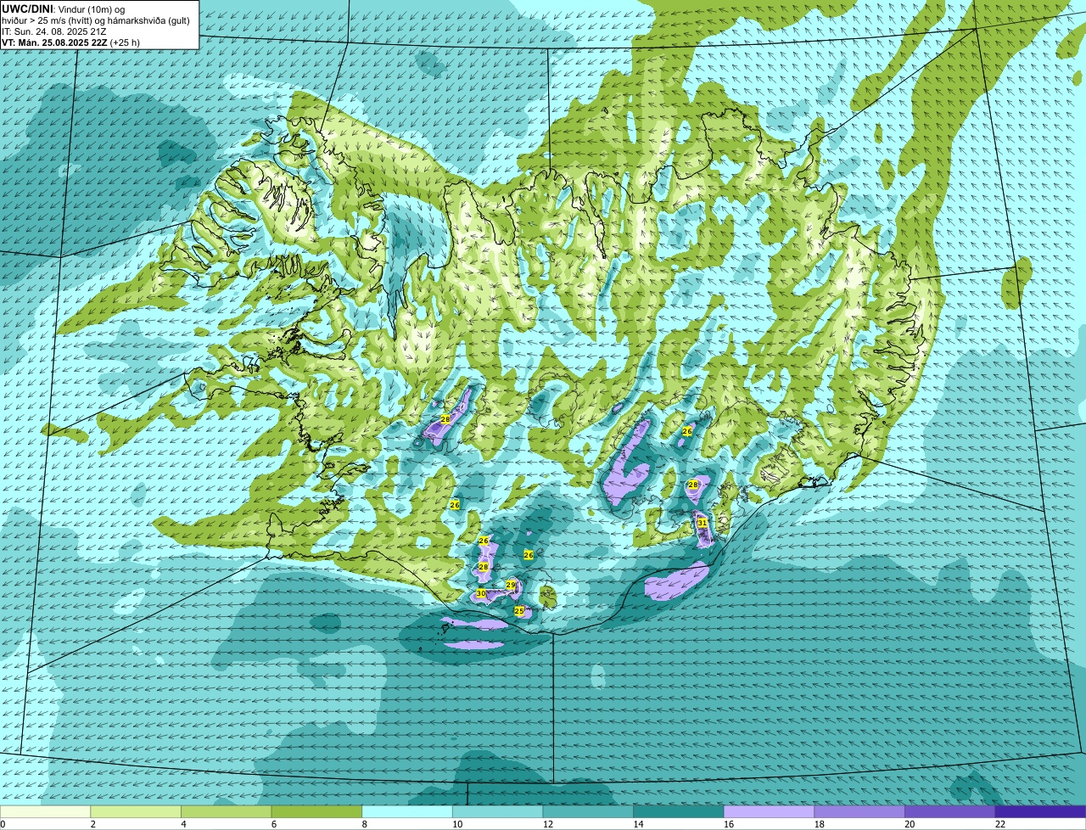Click the yellow gust label 30

481,593
